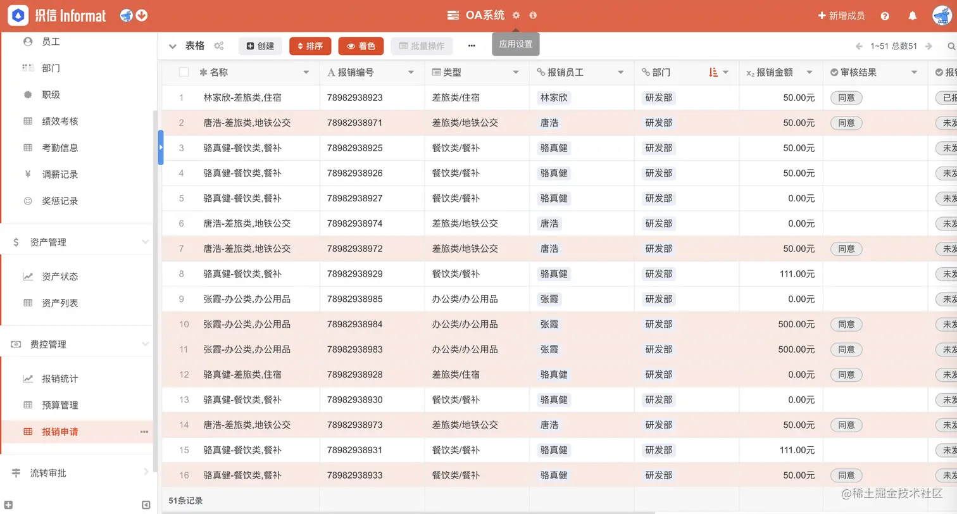Open the help question mark icon
Screen dimensions: 957x514
[885, 16]
